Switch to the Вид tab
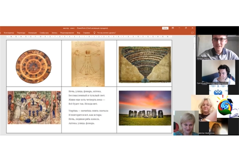This screenshot has height=159, width=239. 78,33
